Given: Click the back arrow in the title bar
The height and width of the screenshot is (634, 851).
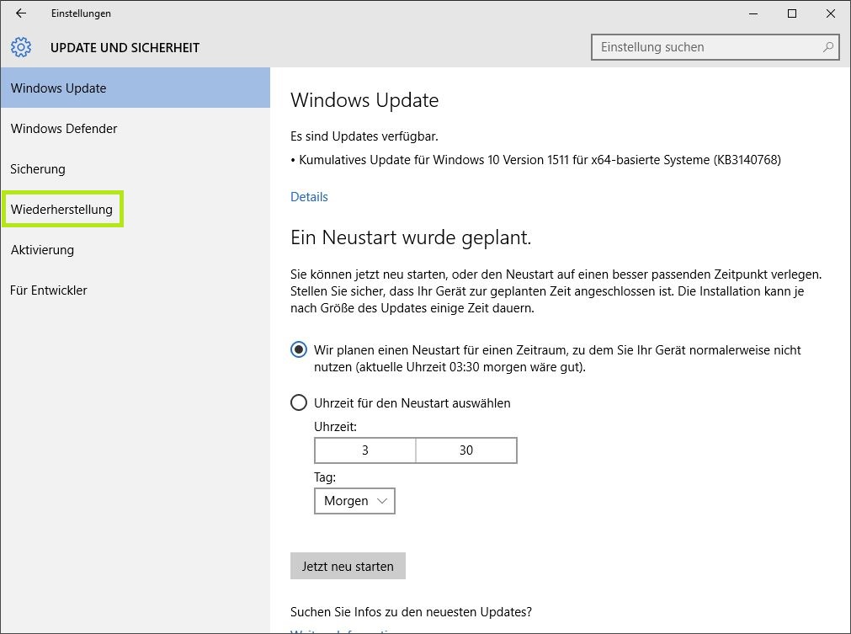Looking at the screenshot, I should point(21,13).
